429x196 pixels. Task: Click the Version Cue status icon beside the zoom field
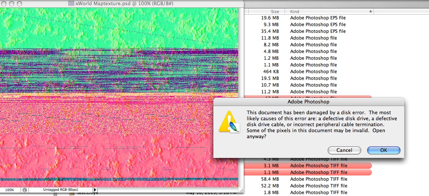coord(25,190)
